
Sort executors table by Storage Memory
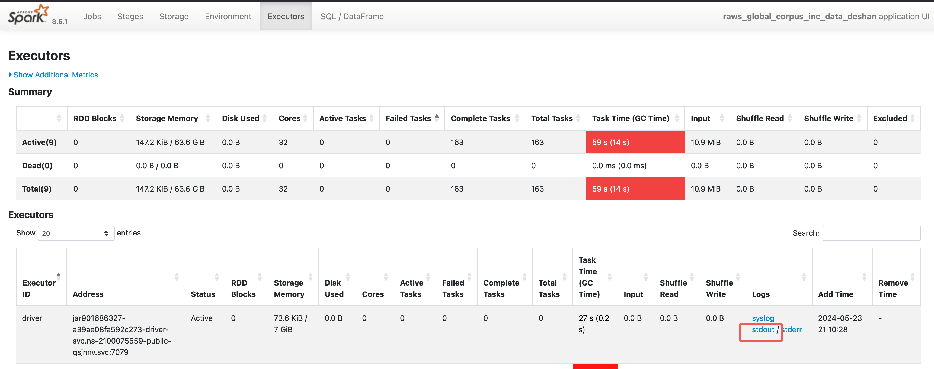tap(293, 277)
